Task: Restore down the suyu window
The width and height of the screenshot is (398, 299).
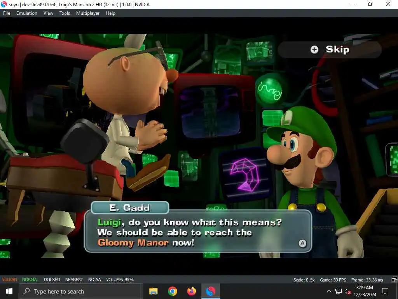Action: [370, 4]
